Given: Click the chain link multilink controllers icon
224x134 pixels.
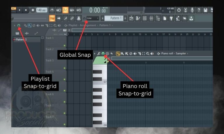Looking at the screenshot, I should click(x=72, y=18).
